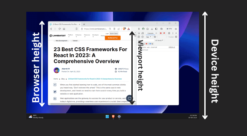Clear the console with the clear icon
Viewport: 247px width, 136px height.
pyautogui.click(x=143, y=37)
